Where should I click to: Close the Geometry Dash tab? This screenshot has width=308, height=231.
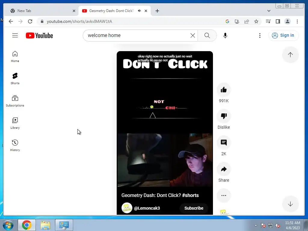click(146, 11)
